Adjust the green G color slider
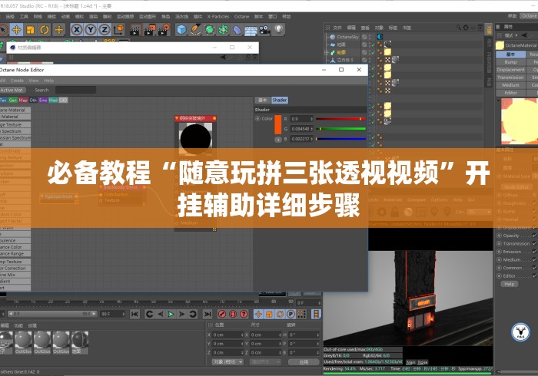The width and height of the screenshot is (538, 376). [x=341, y=129]
